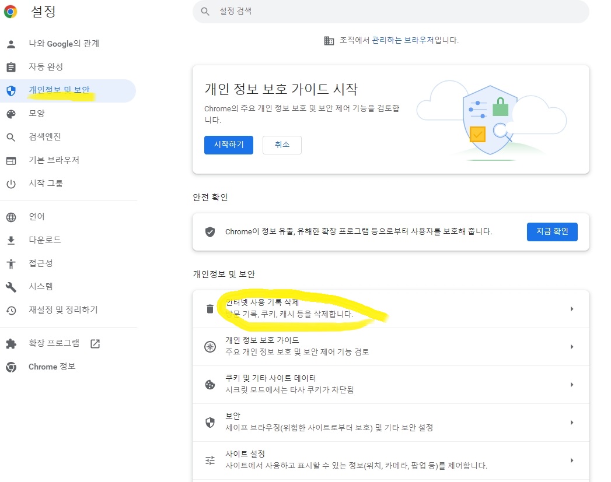Image resolution: width=611 pixels, height=482 pixels.
Task: Open 쿠키 및 기타 사이트 데이터 row
Action: point(391,385)
